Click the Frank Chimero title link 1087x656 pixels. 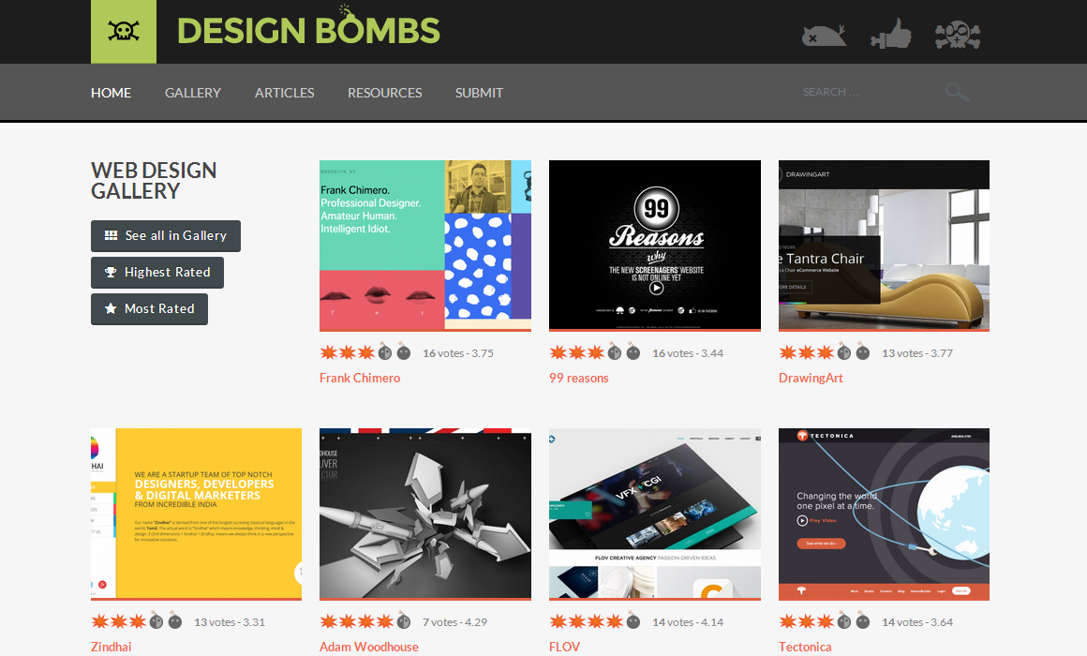tap(360, 378)
